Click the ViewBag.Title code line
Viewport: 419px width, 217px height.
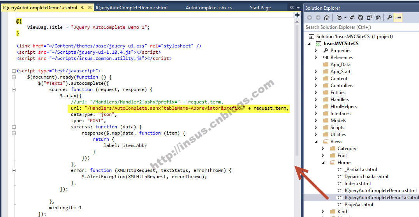[x=88, y=27]
